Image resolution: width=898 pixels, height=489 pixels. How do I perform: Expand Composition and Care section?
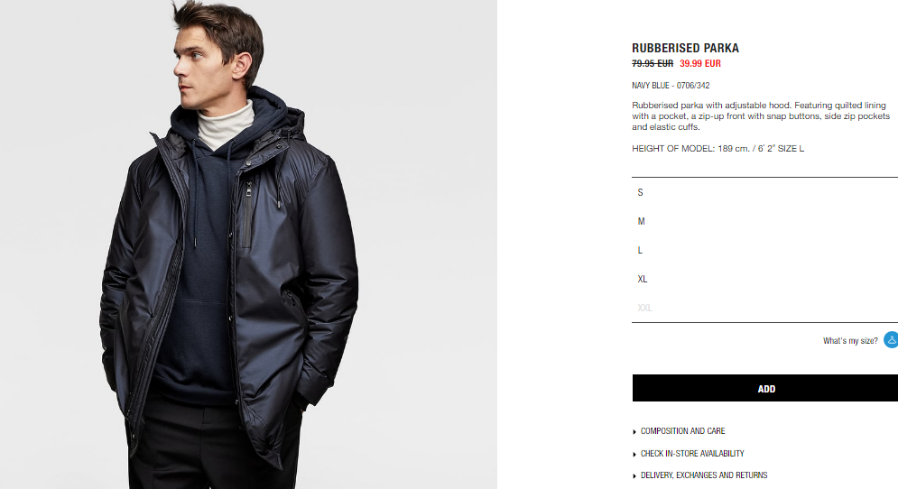click(x=682, y=431)
